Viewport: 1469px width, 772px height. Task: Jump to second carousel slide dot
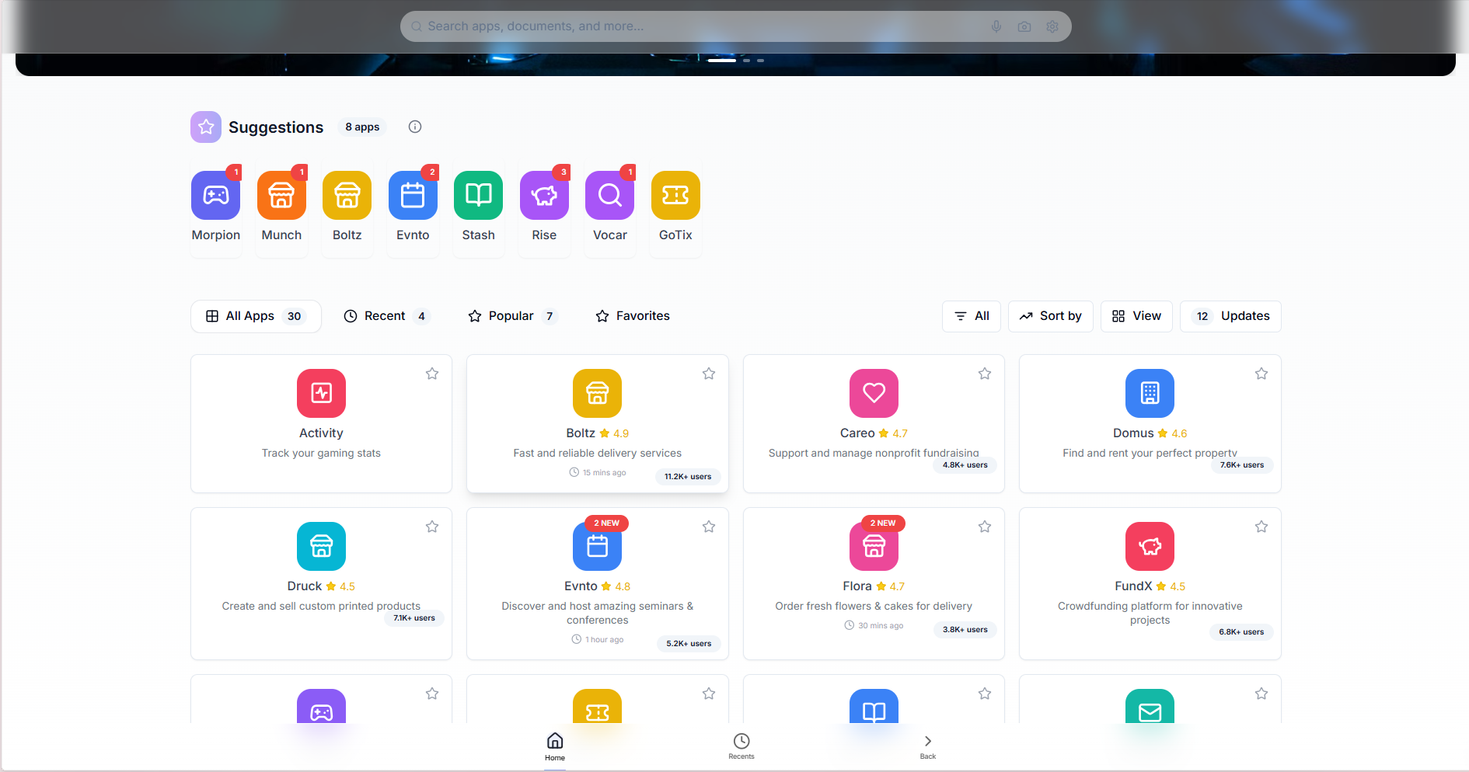pos(746,60)
